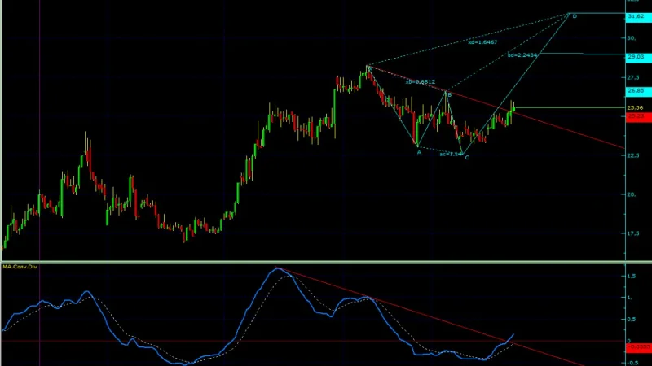The image size is (652, 366).
Task: Click the 31.62 cyan price label
Action: click(x=638, y=16)
